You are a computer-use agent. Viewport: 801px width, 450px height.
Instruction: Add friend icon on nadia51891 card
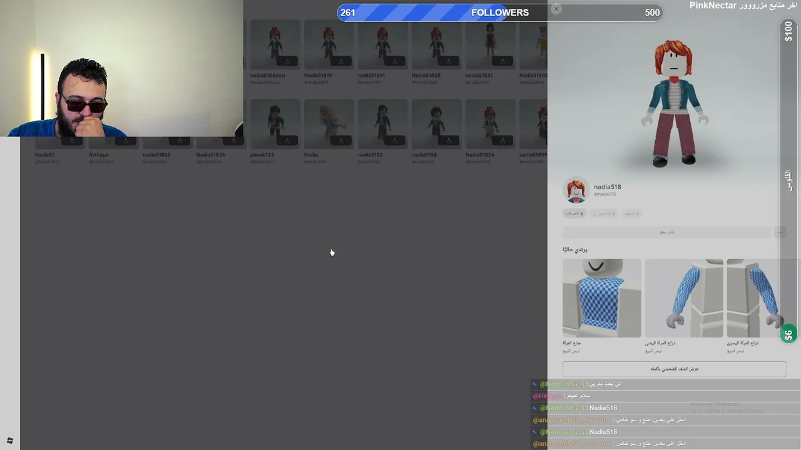(395, 61)
